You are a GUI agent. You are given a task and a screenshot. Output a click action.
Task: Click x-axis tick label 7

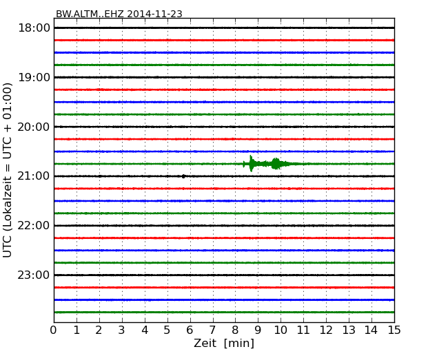click(x=212, y=330)
